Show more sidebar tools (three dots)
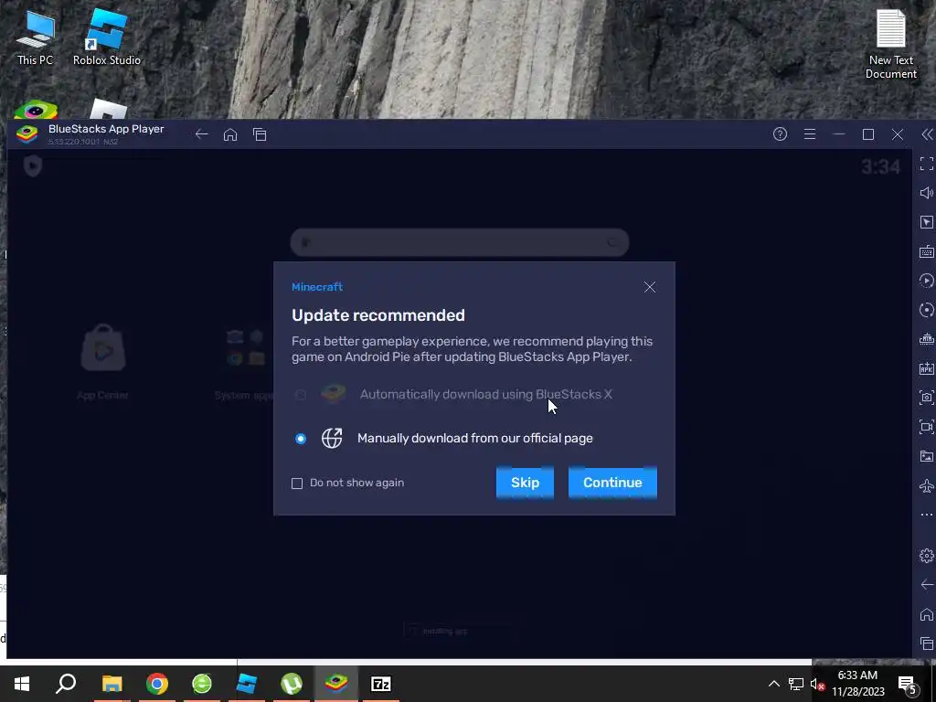Image resolution: width=936 pixels, height=702 pixels. 927,515
